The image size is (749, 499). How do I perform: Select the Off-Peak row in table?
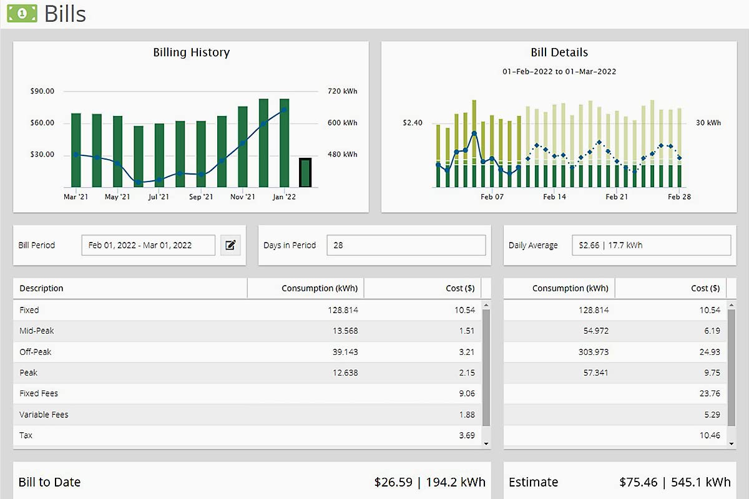click(x=247, y=352)
